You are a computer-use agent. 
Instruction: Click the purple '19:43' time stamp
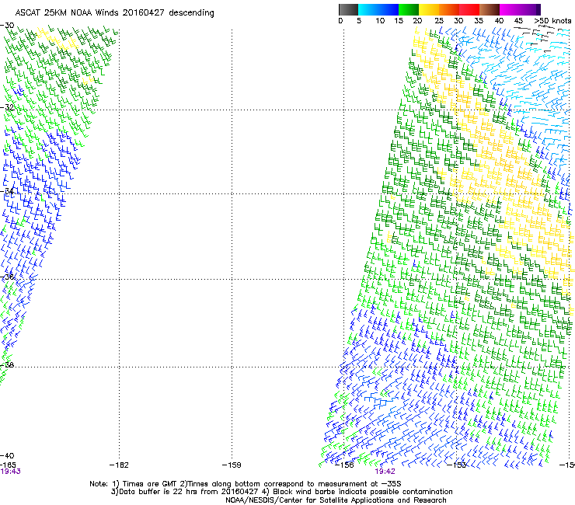[x=10, y=472]
